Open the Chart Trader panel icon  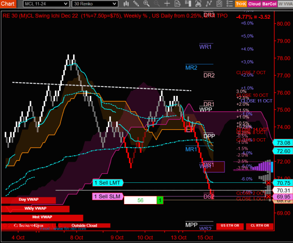coord(188,4)
